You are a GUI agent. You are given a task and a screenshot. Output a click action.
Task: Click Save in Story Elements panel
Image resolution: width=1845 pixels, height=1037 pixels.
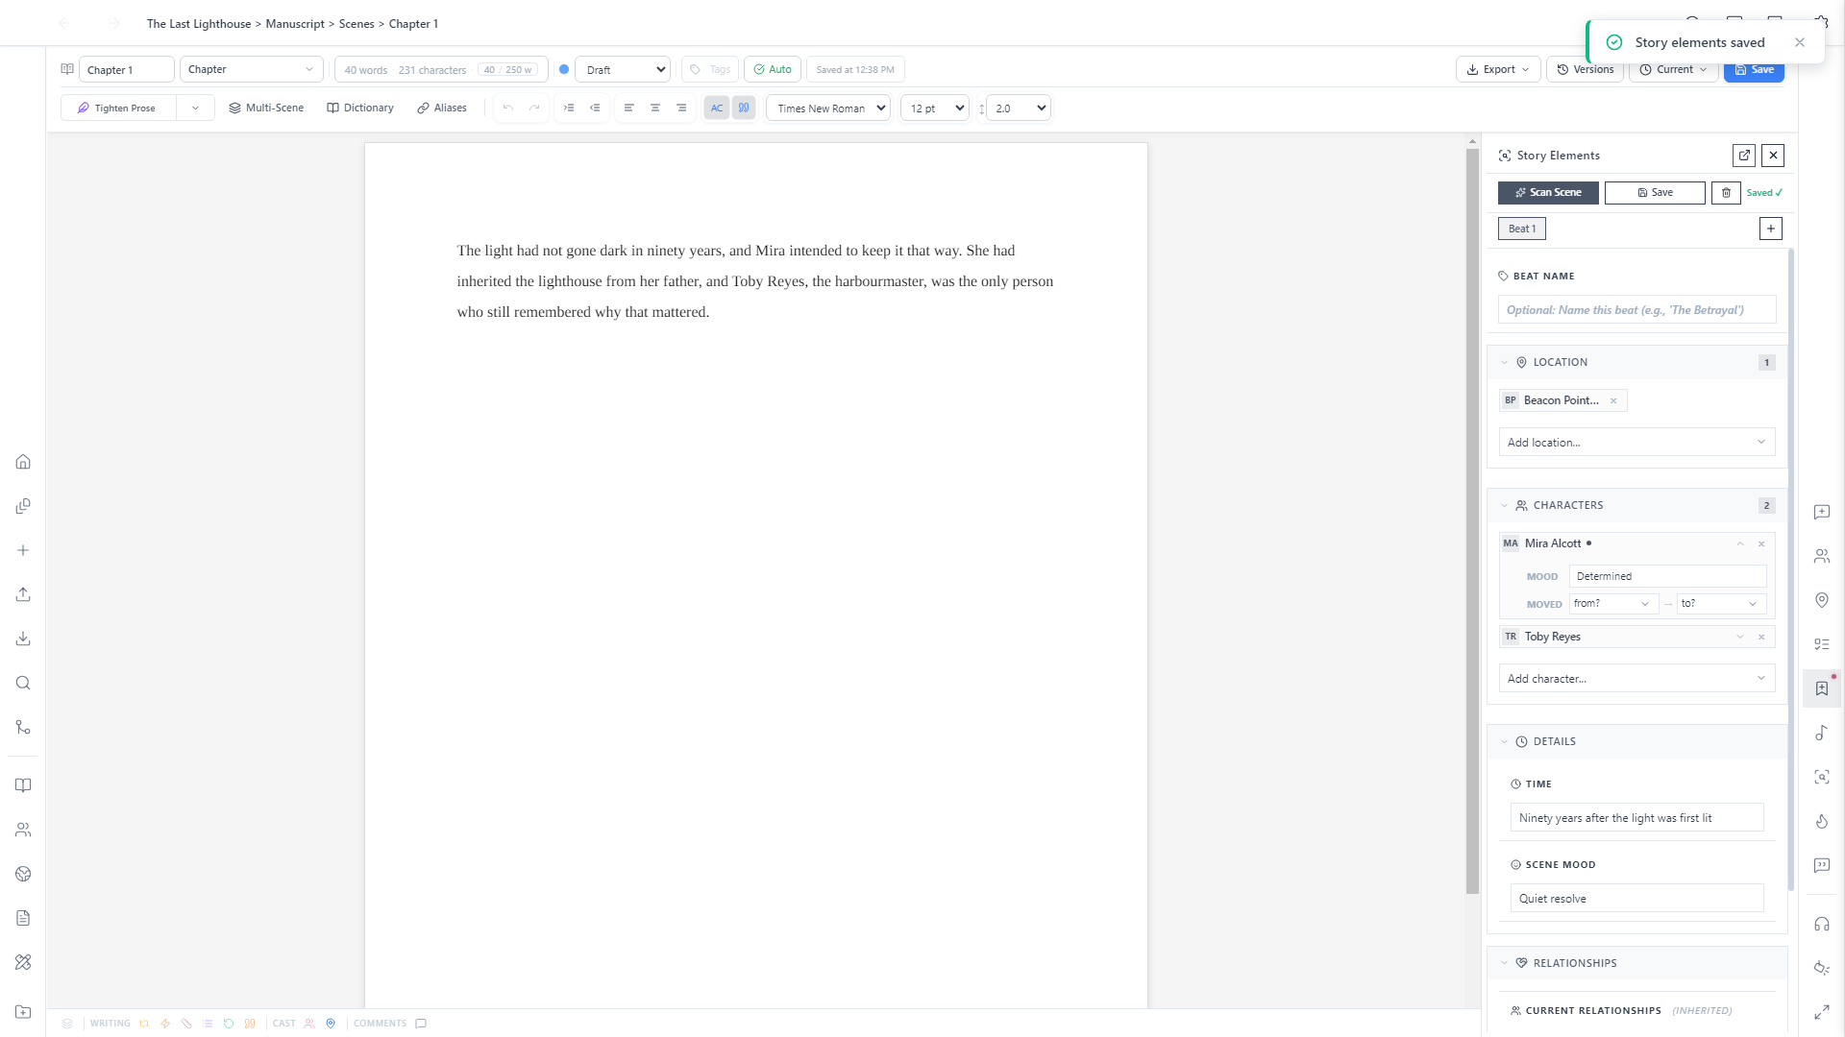1655,193
